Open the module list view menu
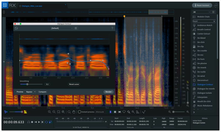Screen dimensions: 221x132 tap(213, 12)
